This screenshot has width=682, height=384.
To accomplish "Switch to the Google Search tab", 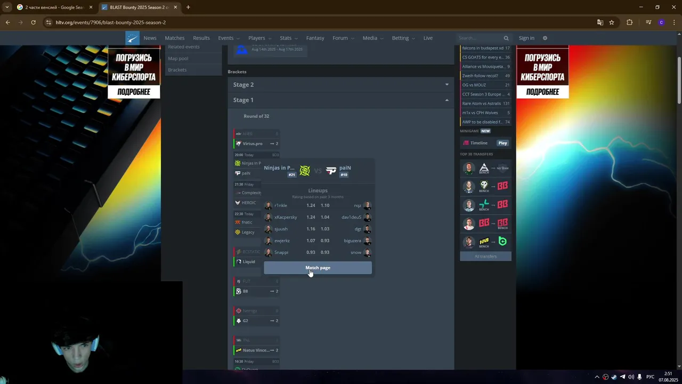I will (54, 7).
